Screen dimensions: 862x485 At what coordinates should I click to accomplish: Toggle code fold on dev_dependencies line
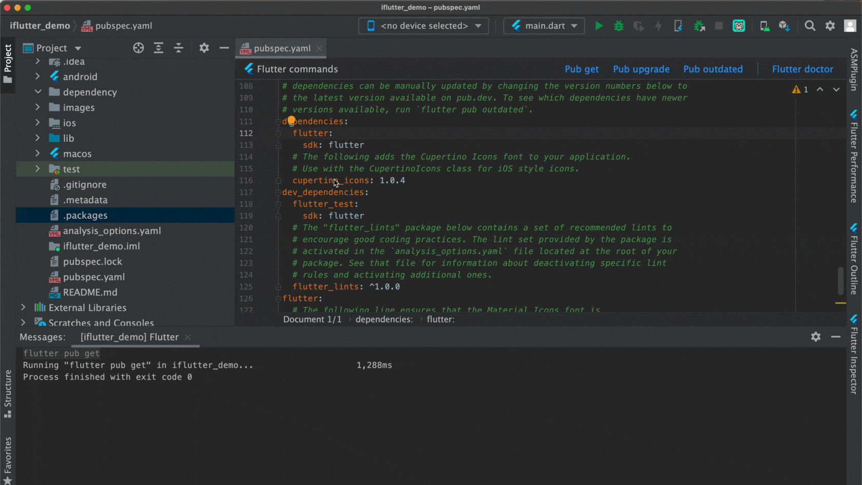[278, 192]
